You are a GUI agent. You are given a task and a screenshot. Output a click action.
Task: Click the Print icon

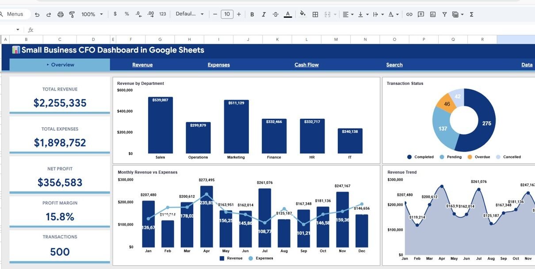[x=61, y=15]
